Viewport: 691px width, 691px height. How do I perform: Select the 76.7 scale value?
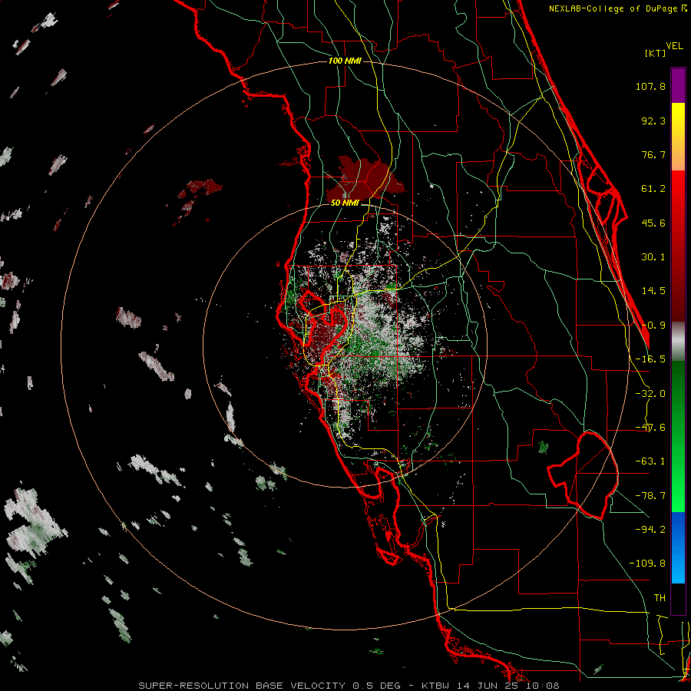tap(653, 154)
